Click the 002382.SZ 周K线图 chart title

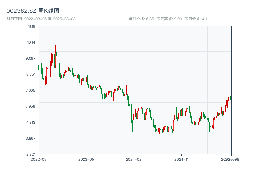pos(33,11)
